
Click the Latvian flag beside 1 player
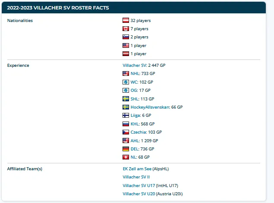coord(126,53)
